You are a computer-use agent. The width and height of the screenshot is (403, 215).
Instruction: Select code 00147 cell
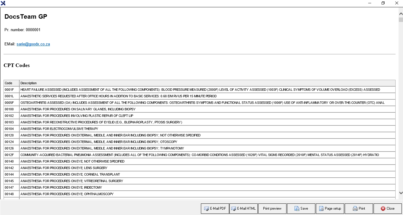[12, 187]
